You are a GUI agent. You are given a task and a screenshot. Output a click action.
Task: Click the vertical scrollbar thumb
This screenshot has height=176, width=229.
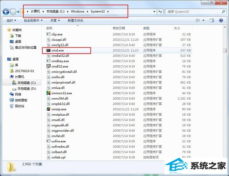(x=225, y=50)
